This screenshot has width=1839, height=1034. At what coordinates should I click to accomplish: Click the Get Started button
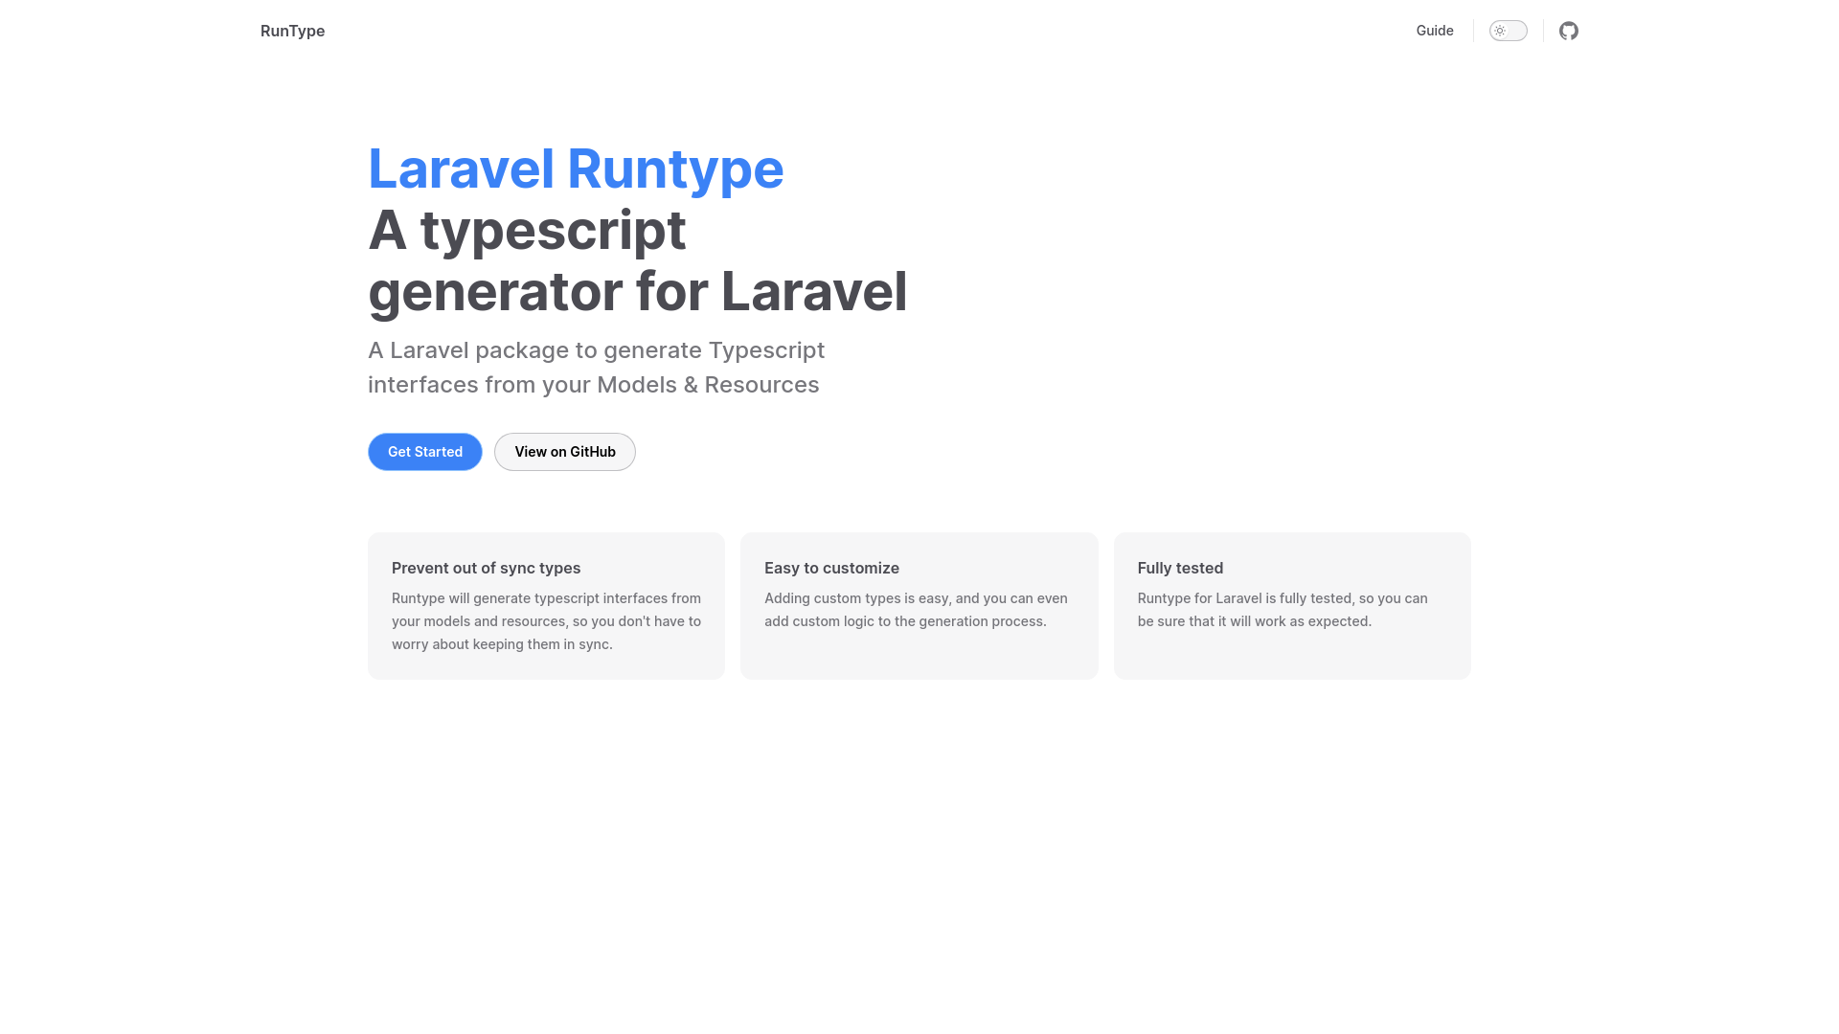pos(425,452)
